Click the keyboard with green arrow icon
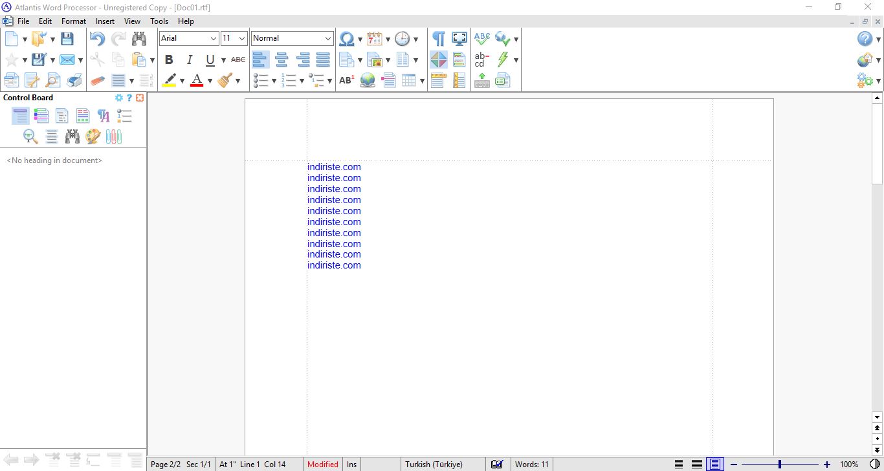The height and width of the screenshot is (471, 884). tap(482, 80)
